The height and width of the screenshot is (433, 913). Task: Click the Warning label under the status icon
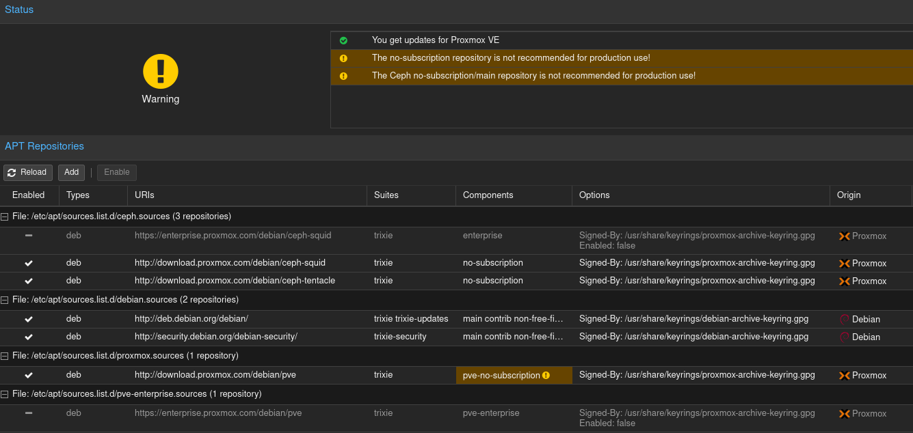[161, 99]
